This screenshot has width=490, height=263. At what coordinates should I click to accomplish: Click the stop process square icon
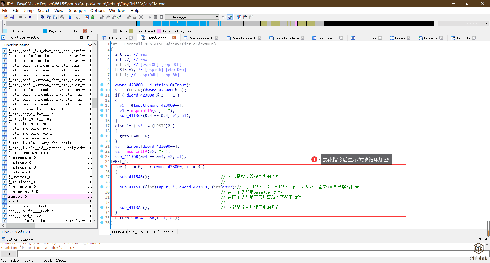(x=162, y=17)
